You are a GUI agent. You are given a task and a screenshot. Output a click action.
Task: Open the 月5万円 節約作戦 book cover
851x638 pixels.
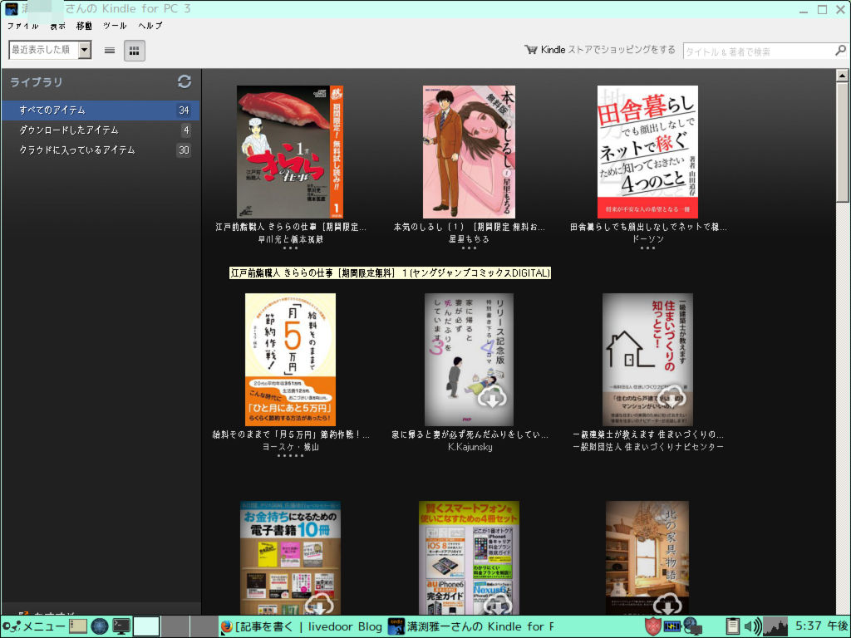tap(290, 360)
